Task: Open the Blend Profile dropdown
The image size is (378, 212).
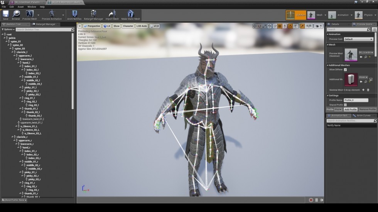Action: pos(14,200)
